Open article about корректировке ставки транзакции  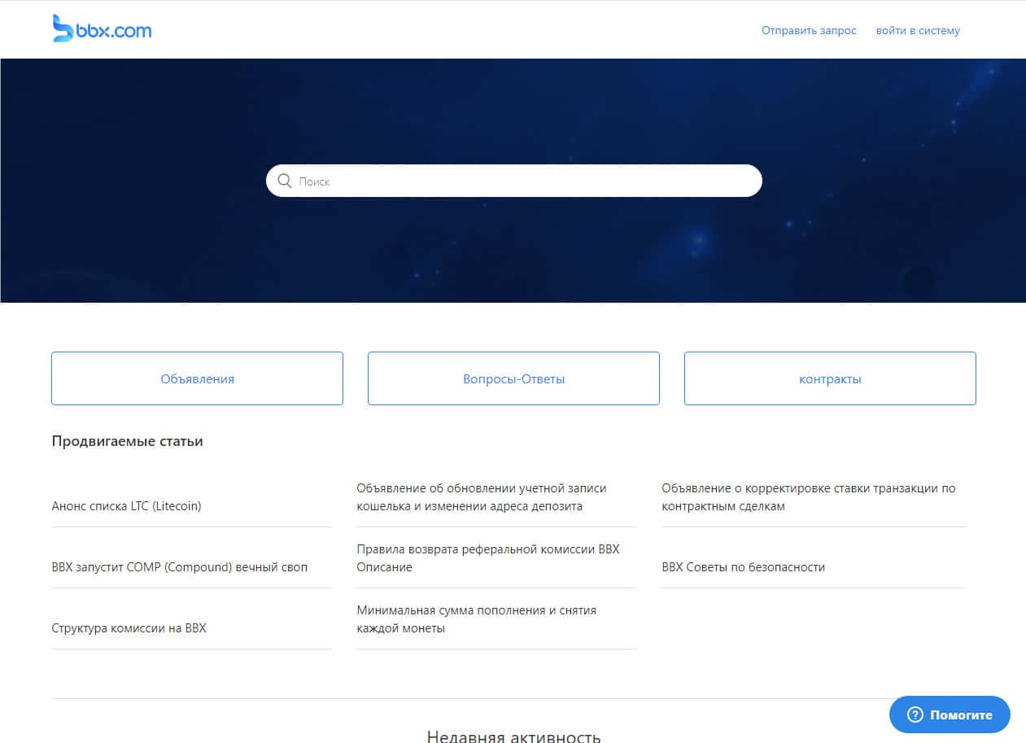[x=809, y=496]
